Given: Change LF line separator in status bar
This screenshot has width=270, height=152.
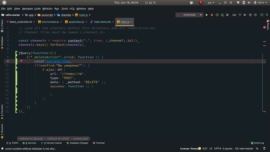Looking at the screenshot, I should [x=211, y=149].
